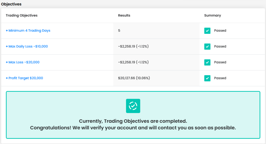This screenshot has width=266, height=144.
Task: Click the Results column header
Action: pyautogui.click(x=124, y=15)
